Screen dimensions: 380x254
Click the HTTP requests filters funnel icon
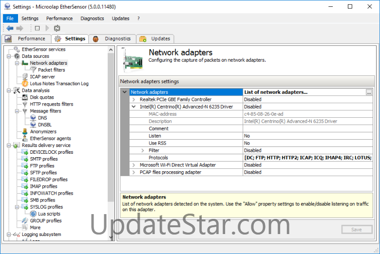coord(25,104)
